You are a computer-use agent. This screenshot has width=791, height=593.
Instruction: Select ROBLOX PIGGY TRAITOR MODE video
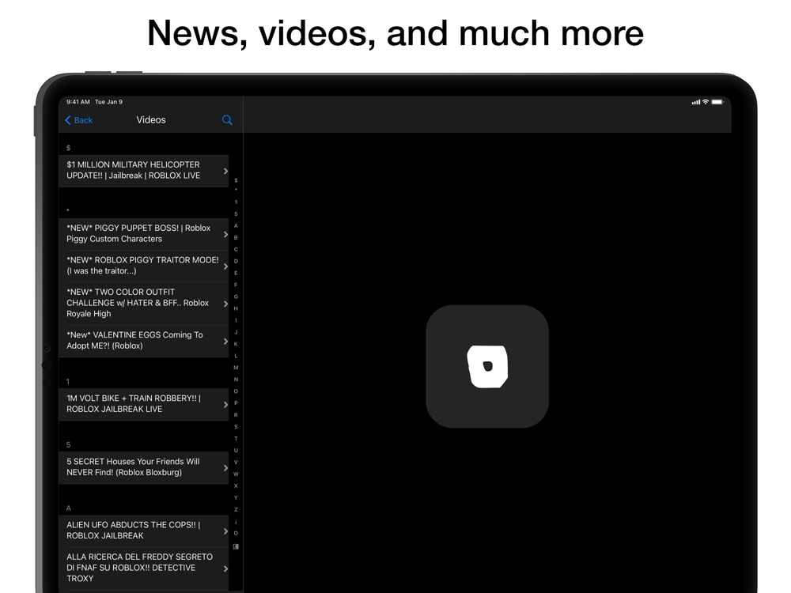(144, 266)
